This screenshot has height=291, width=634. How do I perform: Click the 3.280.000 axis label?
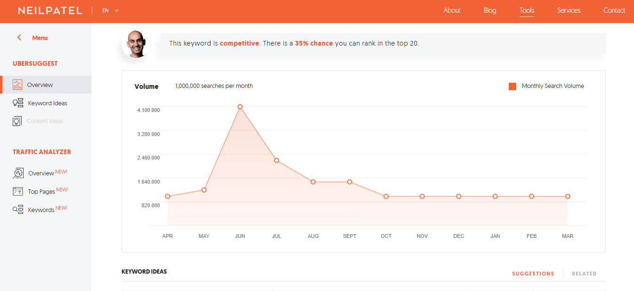pyautogui.click(x=148, y=134)
